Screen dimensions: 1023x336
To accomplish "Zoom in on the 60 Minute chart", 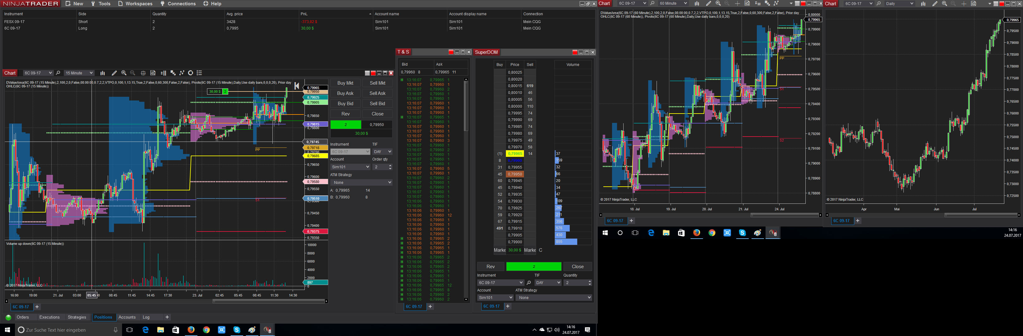I will 718,3.
